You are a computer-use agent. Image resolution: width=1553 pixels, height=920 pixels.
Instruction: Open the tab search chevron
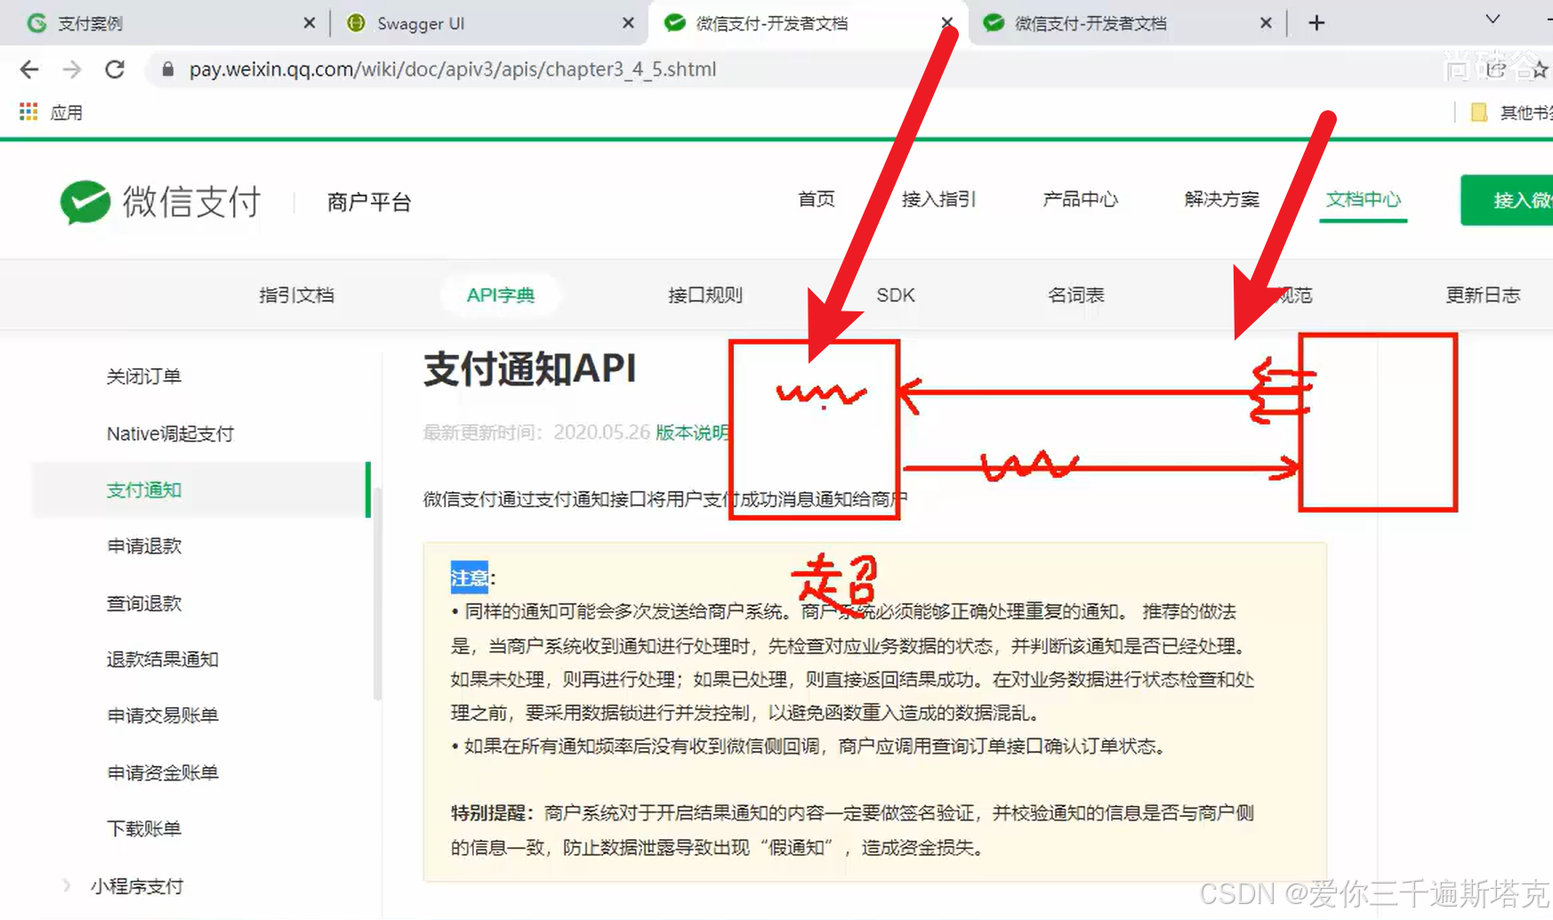tap(1493, 20)
